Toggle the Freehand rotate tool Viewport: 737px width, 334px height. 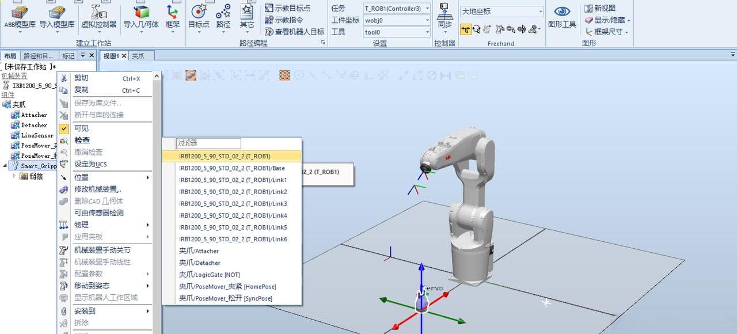coord(477,29)
